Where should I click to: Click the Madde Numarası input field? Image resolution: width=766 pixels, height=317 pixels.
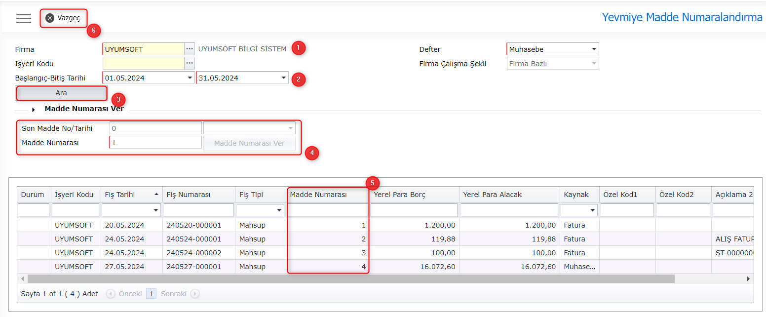point(155,143)
